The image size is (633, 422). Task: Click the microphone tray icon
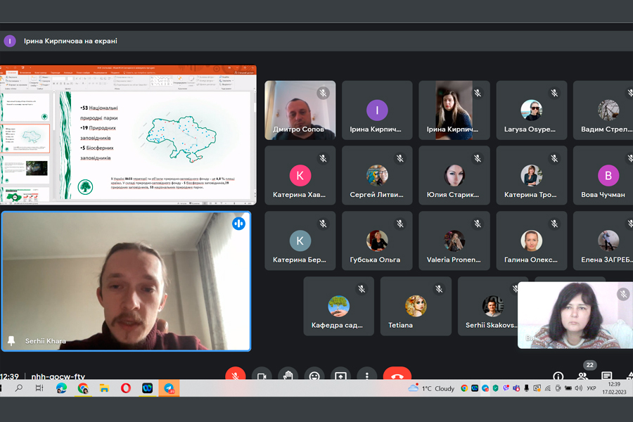pyautogui.click(x=526, y=388)
